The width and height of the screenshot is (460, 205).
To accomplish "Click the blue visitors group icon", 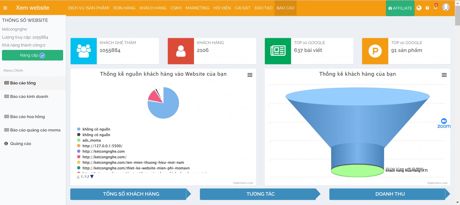I will [84, 51].
